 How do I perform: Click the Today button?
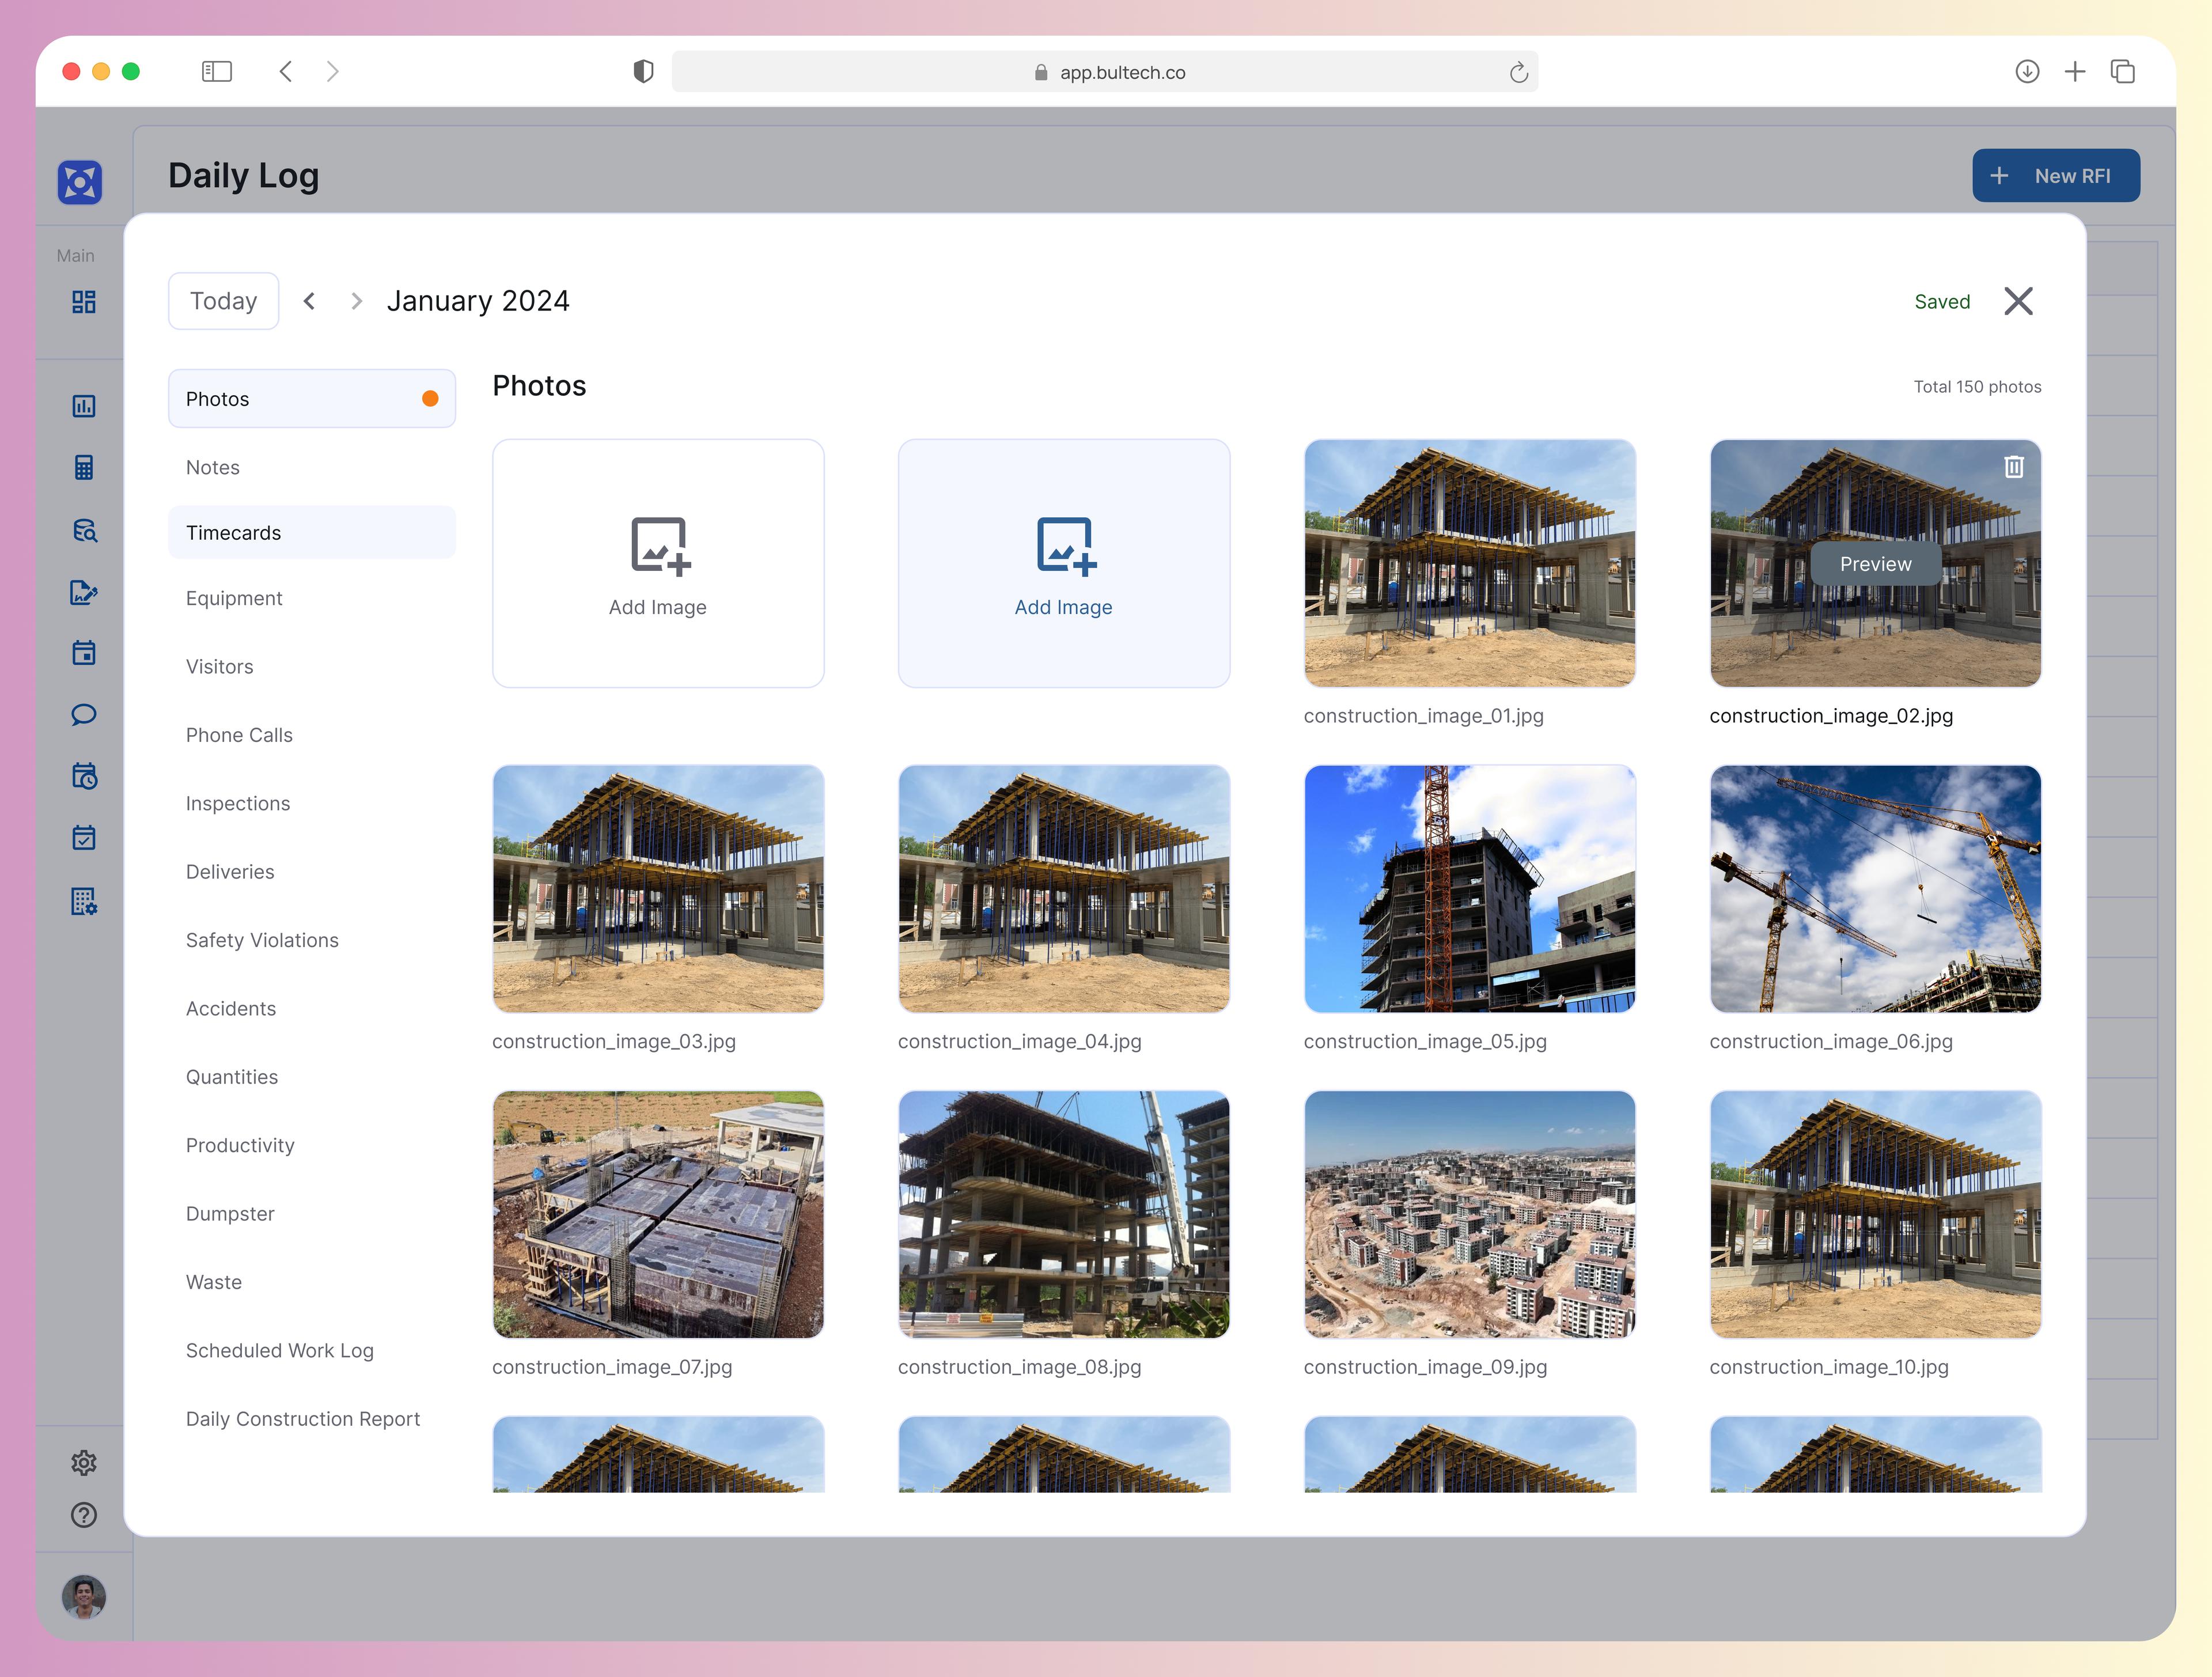[x=223, y=300]
